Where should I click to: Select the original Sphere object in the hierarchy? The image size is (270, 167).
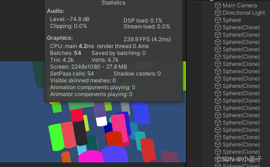click(x=231, y=20)
